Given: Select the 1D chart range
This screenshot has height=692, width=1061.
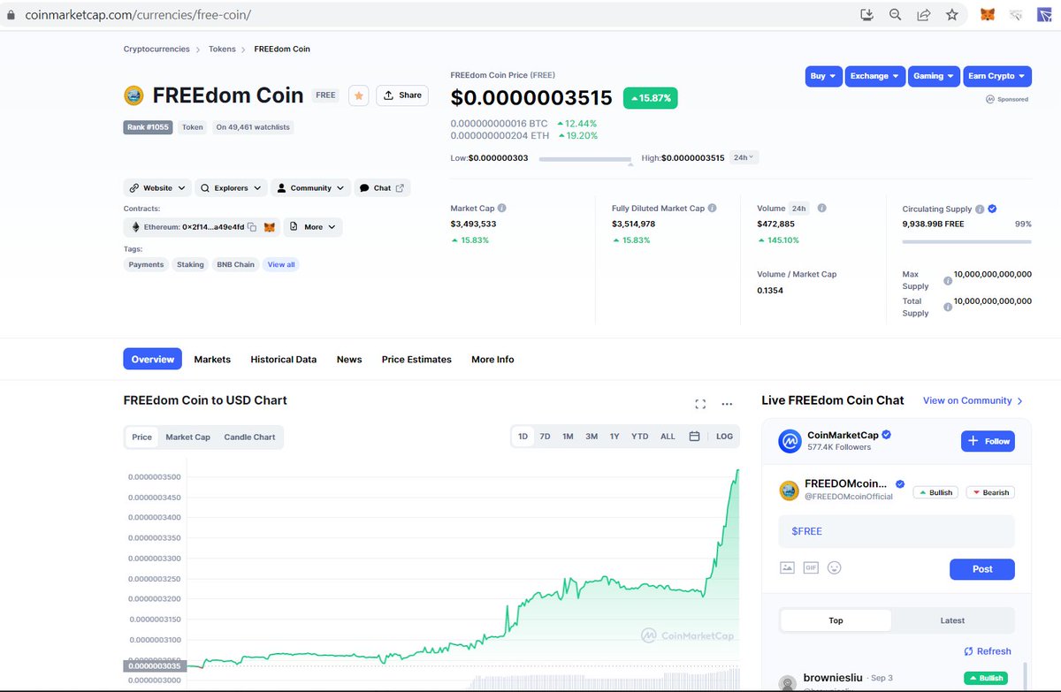Looking at the screenshot, I should [523, 437].
